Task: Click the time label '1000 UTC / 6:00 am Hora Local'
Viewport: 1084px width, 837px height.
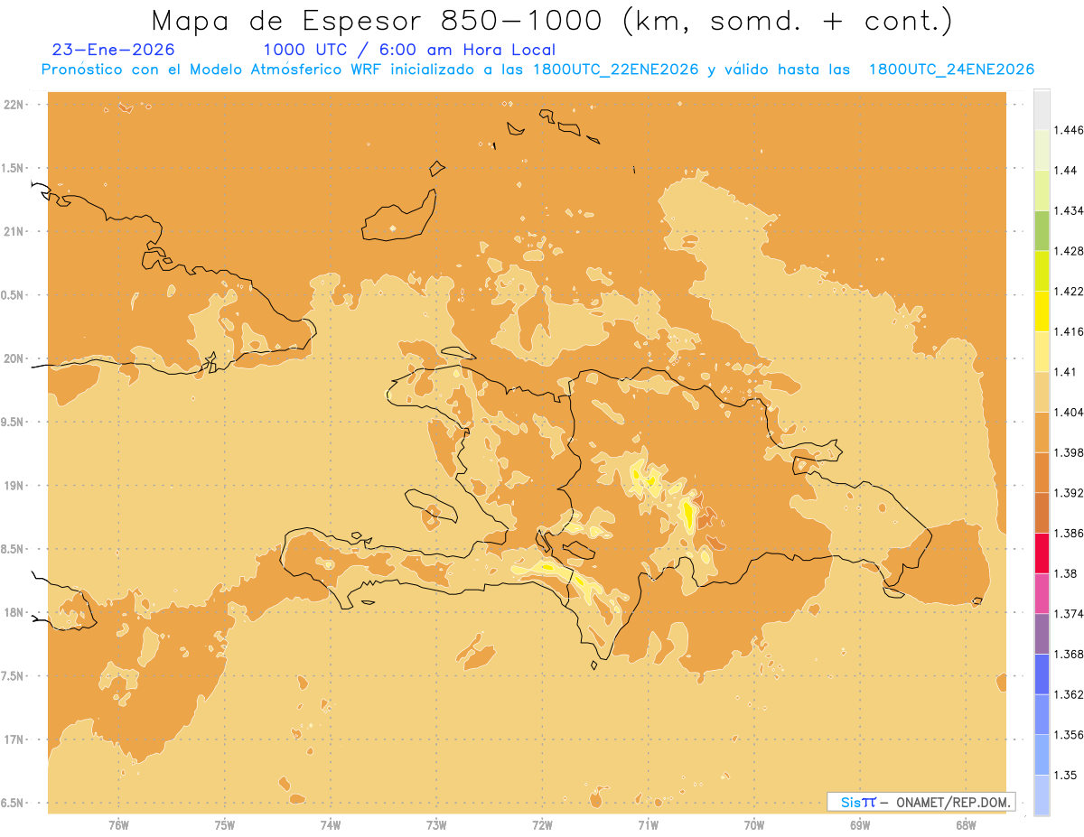Action: [409, 50]
